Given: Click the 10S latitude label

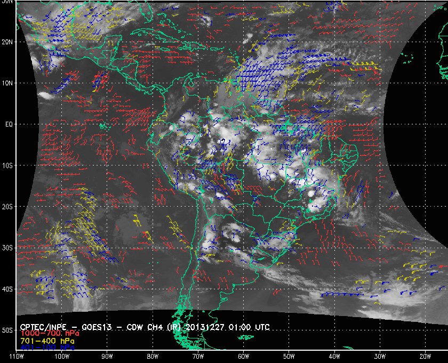Looking at the screenshot, I should (x=7, y=165).
